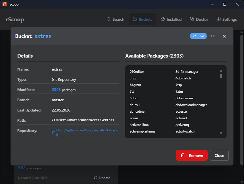Screen dimensions: 244x184
Task: Click the rScoop logo text
Action: pos(15,20)
